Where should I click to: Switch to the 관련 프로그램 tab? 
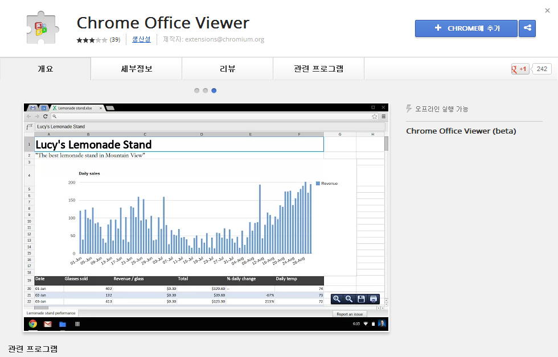[x=319, y=69]
